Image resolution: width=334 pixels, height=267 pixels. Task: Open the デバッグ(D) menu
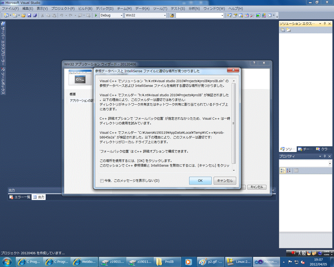pos(105,9)
